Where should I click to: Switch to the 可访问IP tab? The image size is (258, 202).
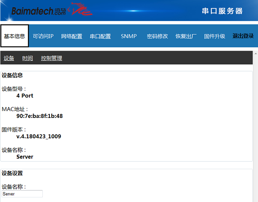(x=43, y=36)
